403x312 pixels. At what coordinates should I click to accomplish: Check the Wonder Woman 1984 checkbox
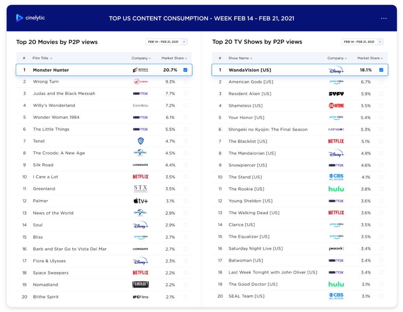click(x=186, y=117)
